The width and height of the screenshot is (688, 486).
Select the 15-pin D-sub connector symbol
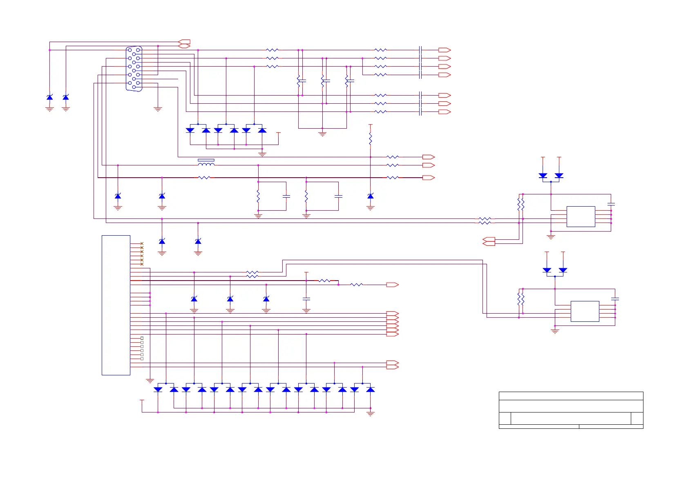(x=134, y=68)
